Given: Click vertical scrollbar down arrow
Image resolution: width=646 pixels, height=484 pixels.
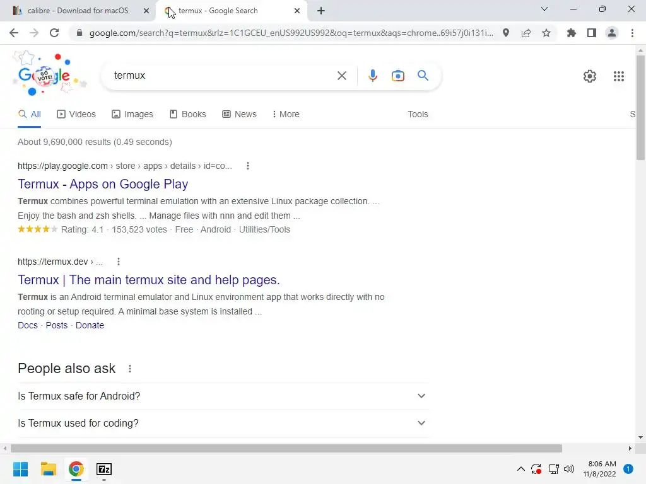Looking at the screenshot, I should tap(640, 437).
